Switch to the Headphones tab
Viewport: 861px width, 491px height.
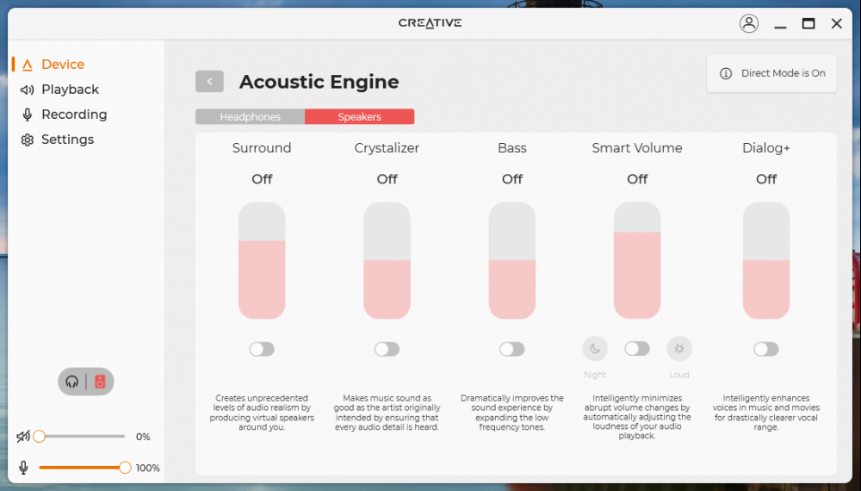250,117
